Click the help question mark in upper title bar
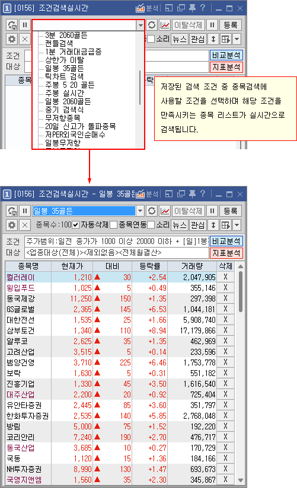297x488 pixels. coord(203,8)
